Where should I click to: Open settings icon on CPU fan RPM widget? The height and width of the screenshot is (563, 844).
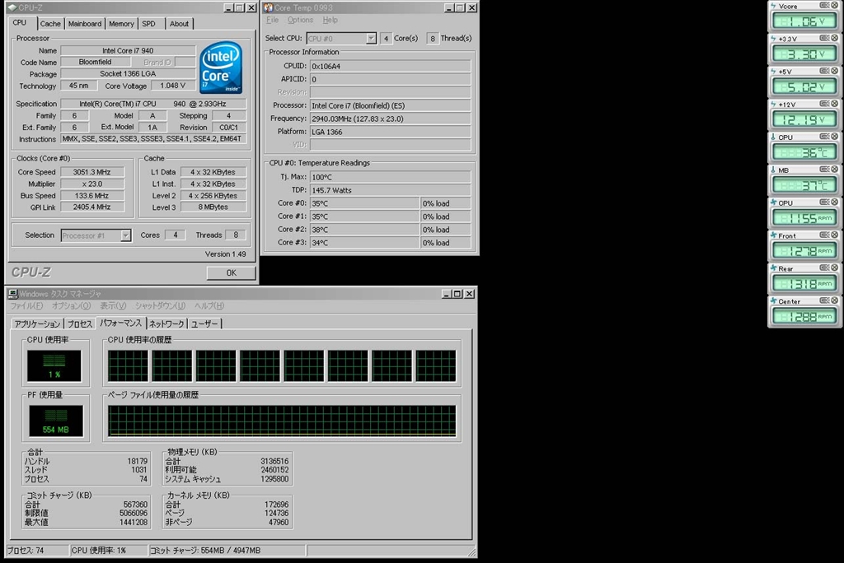click(x=824, y=202)
